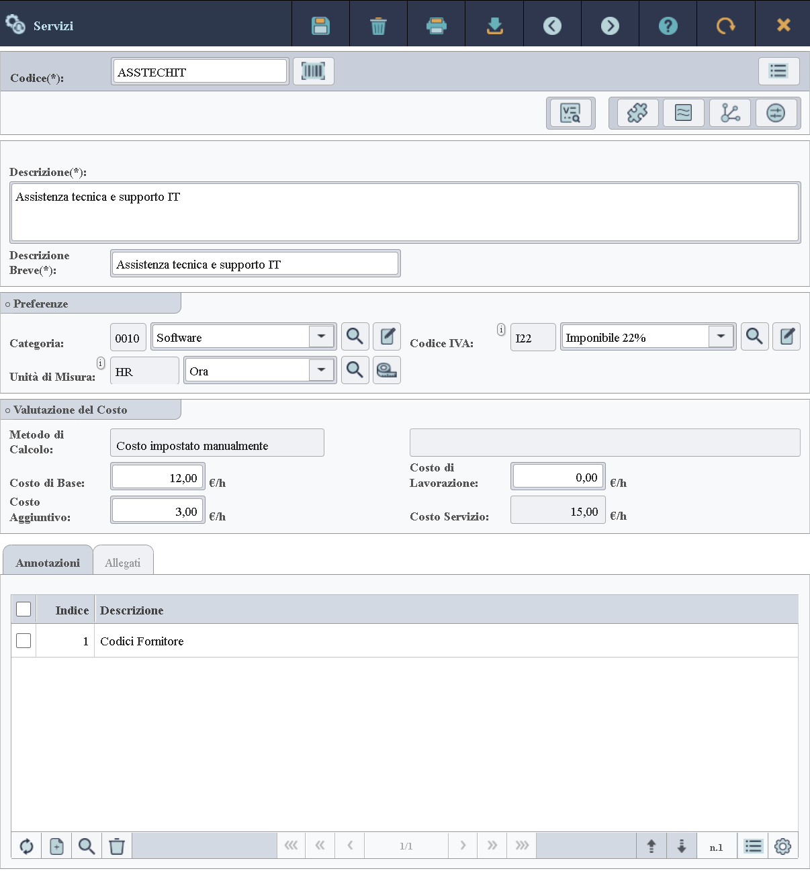Click the download icon in header
810x871 pixels.
click(x=494, y=26)
